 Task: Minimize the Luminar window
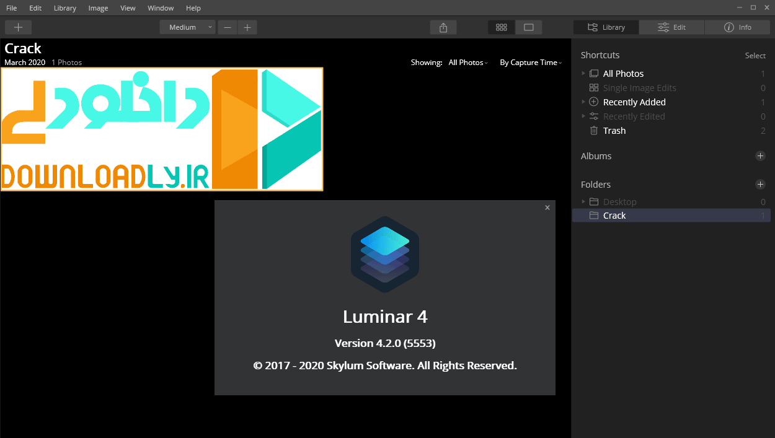(740, 7)
